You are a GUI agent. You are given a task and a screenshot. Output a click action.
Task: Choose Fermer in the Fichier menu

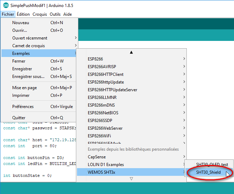[39, 61]
